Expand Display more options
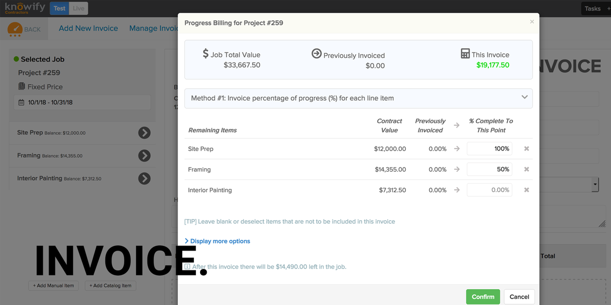This screenshot has width=611, height=305. (x=217, y=241)
